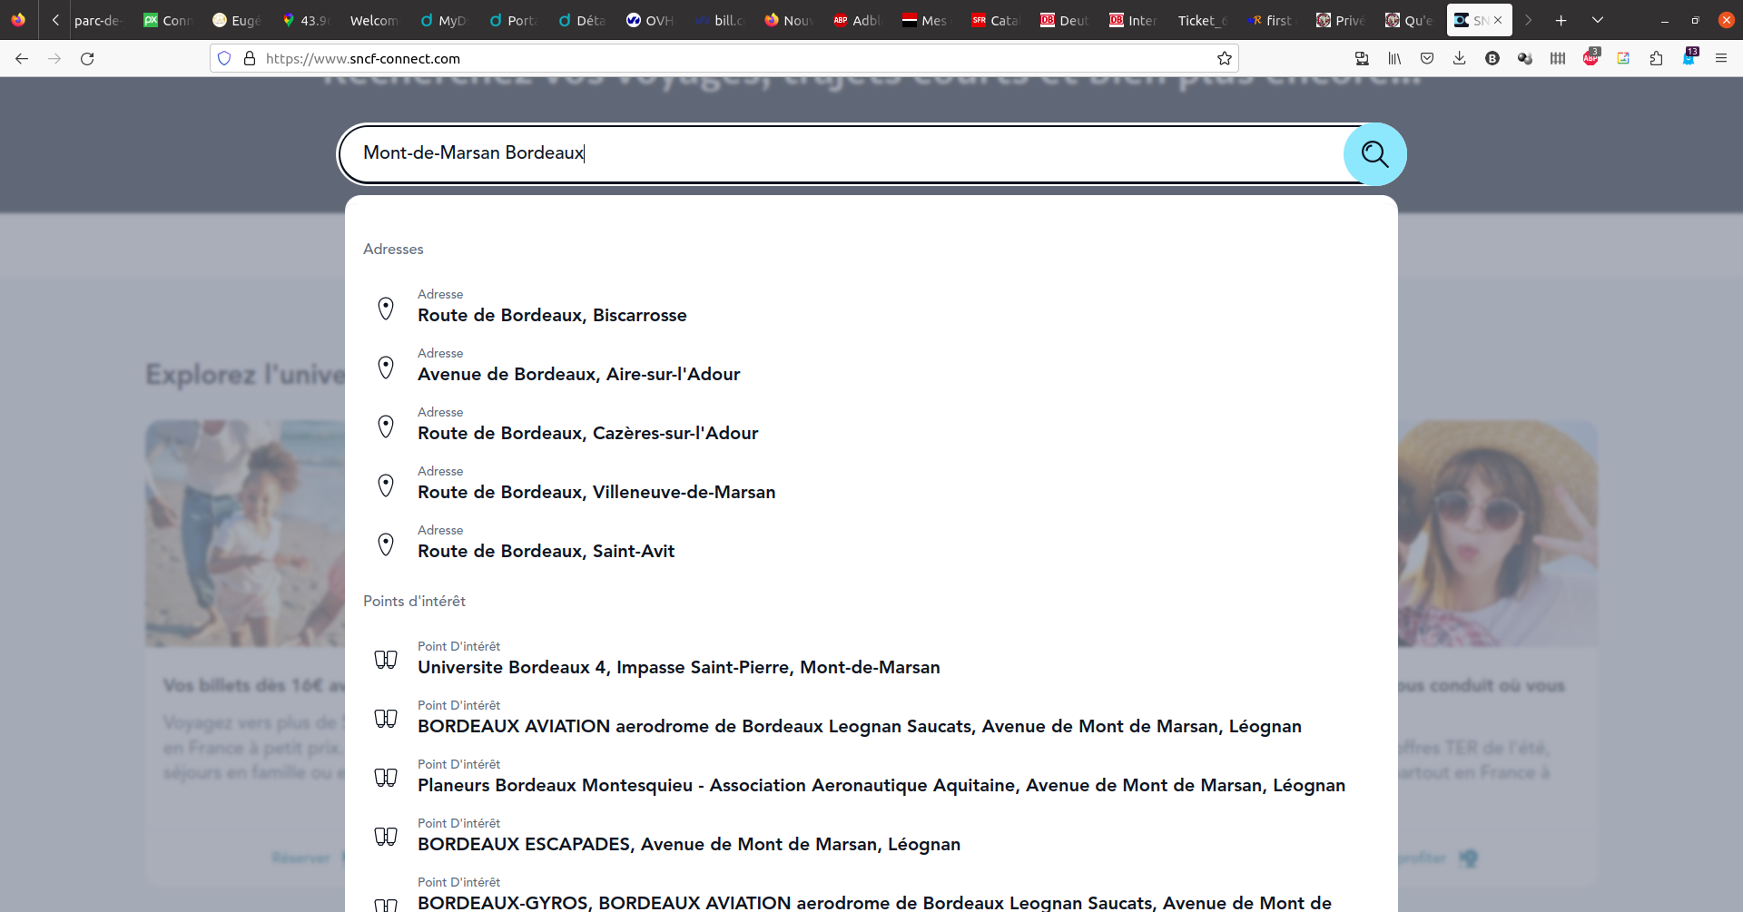Select Avenue de Bordeaux, Aire-sur-l'Adour suggestion

pos(871,366)
